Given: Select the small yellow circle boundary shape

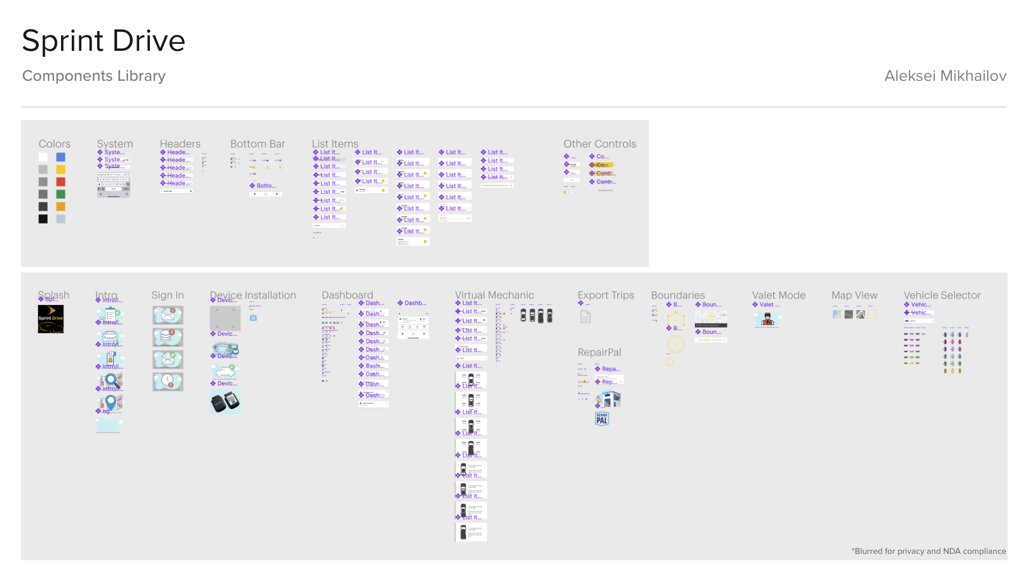Looking at the screenshot, I should 669,362.
